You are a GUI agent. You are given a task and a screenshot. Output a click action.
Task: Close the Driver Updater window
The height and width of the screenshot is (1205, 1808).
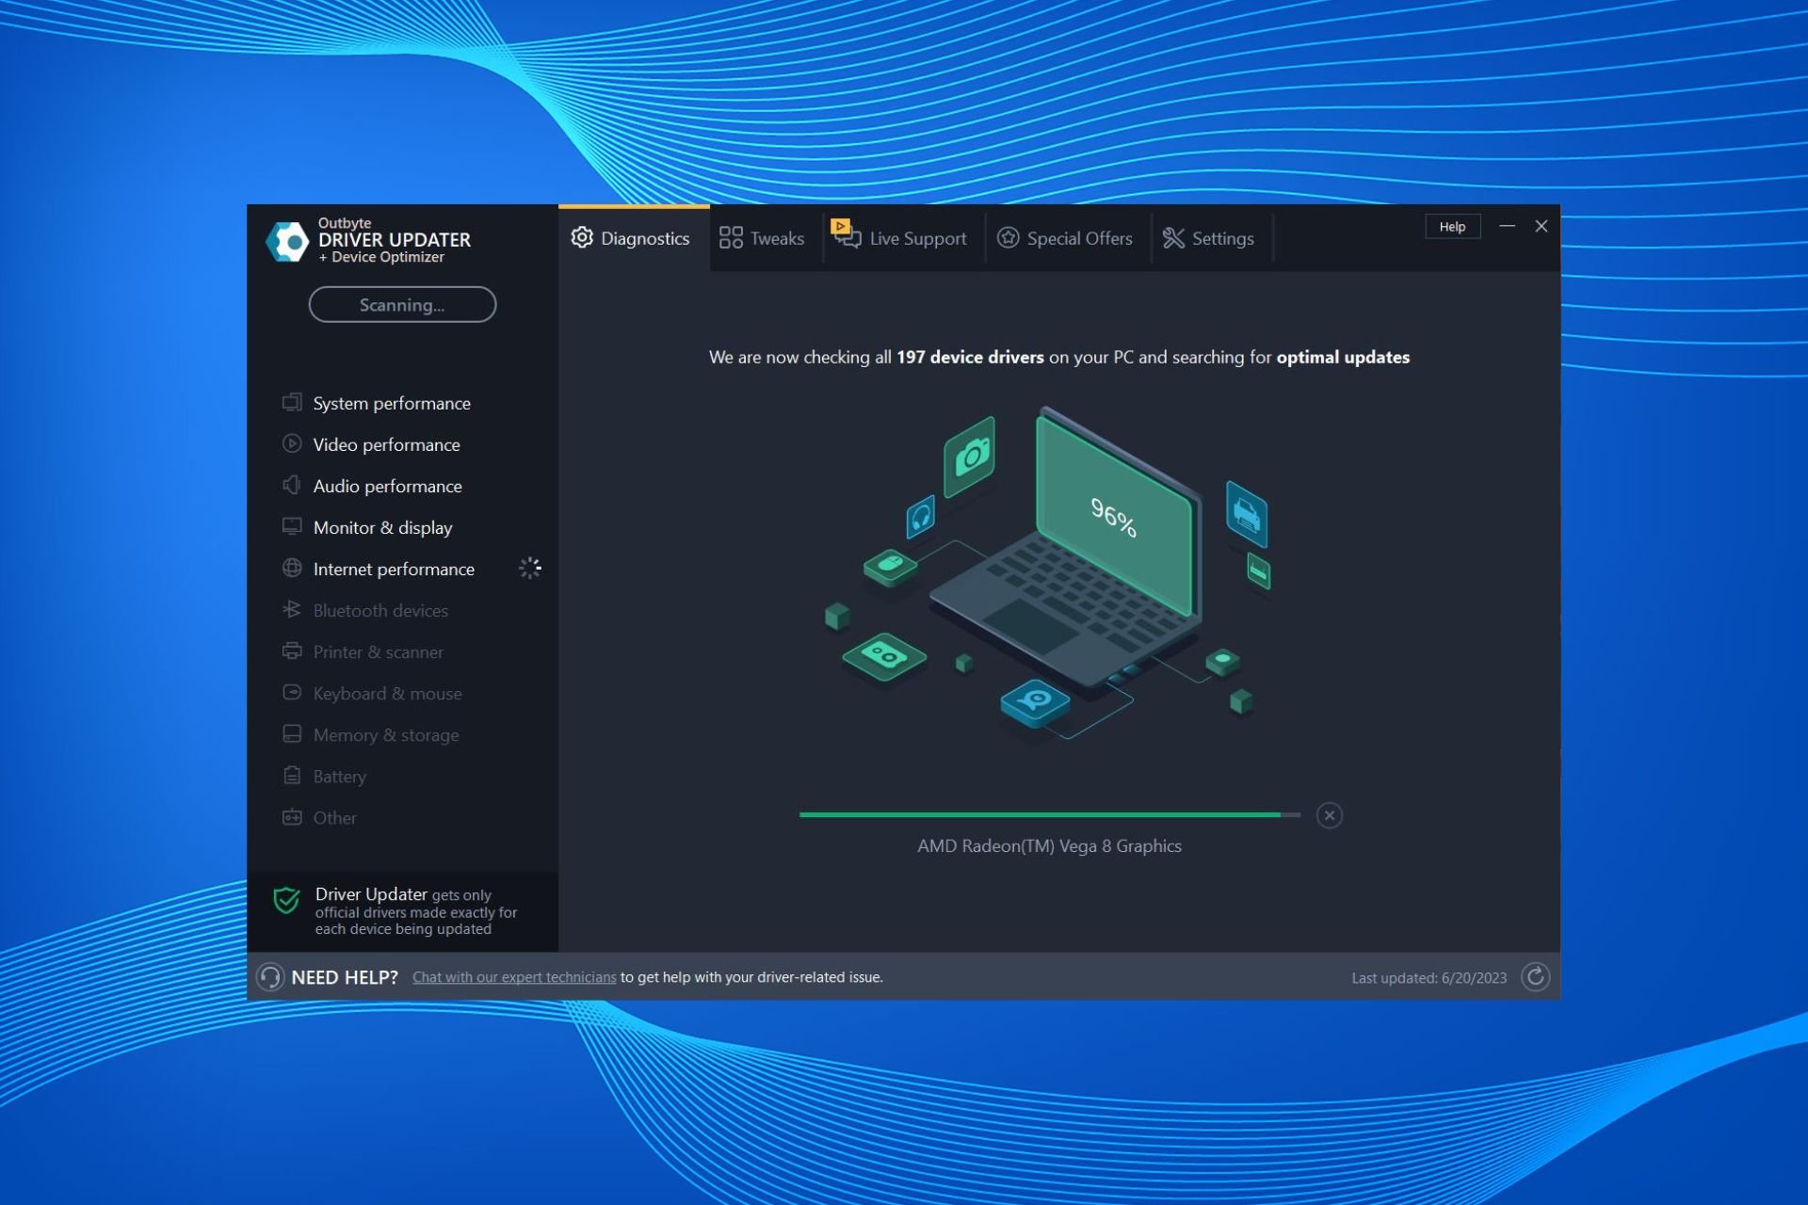pos(1542,226)
